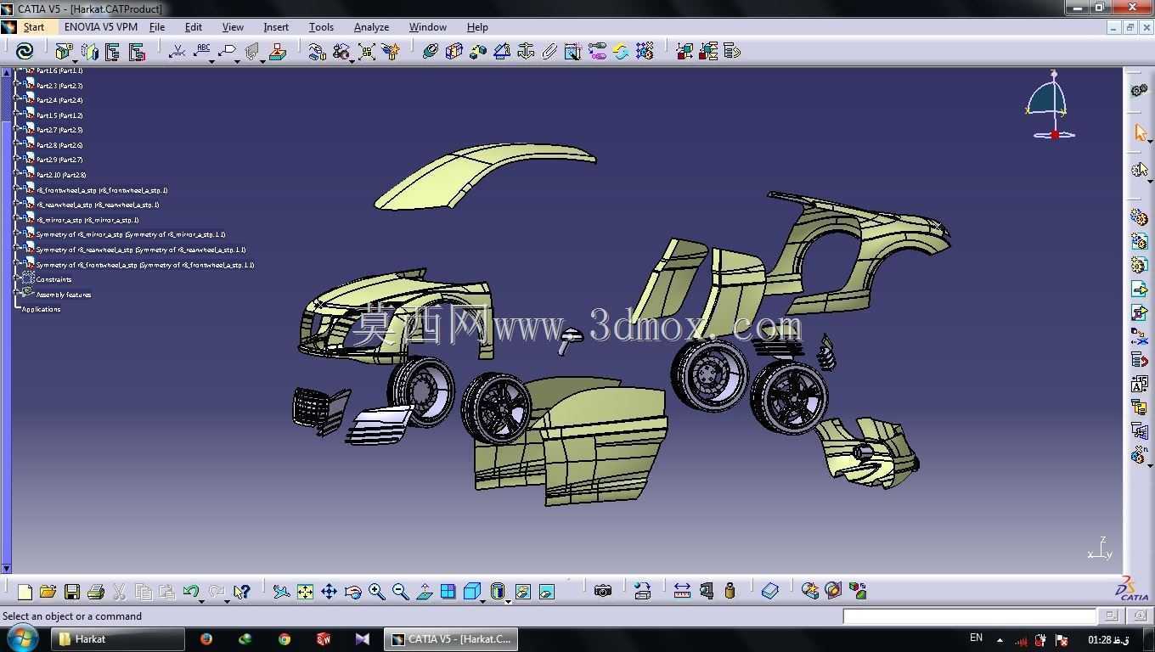Open the Insert menu

(x=276, y=27)
